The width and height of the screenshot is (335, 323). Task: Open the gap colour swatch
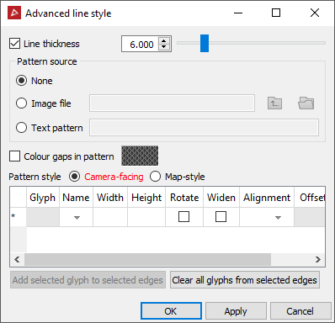click(140, 156)
